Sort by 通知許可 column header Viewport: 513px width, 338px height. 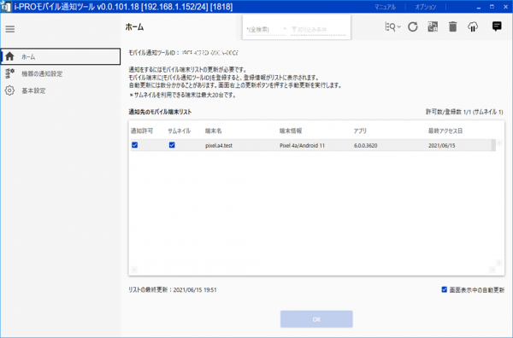(142, 131)
